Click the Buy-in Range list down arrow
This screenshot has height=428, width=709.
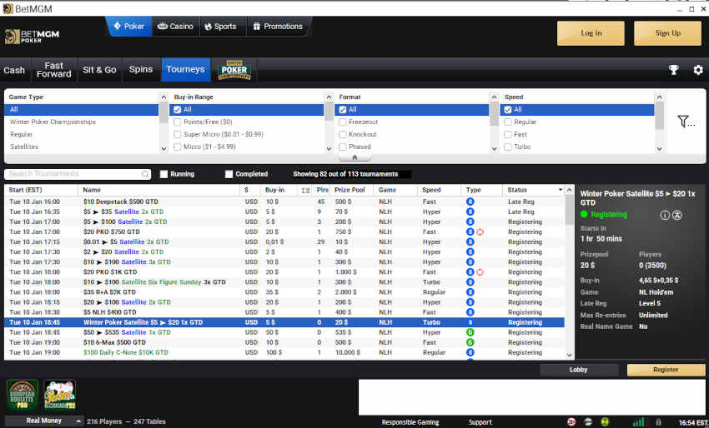329,148
